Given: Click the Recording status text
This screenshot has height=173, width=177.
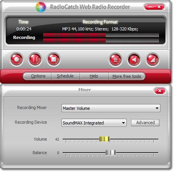Looking at the screenshot, I should tap(24, 37).
